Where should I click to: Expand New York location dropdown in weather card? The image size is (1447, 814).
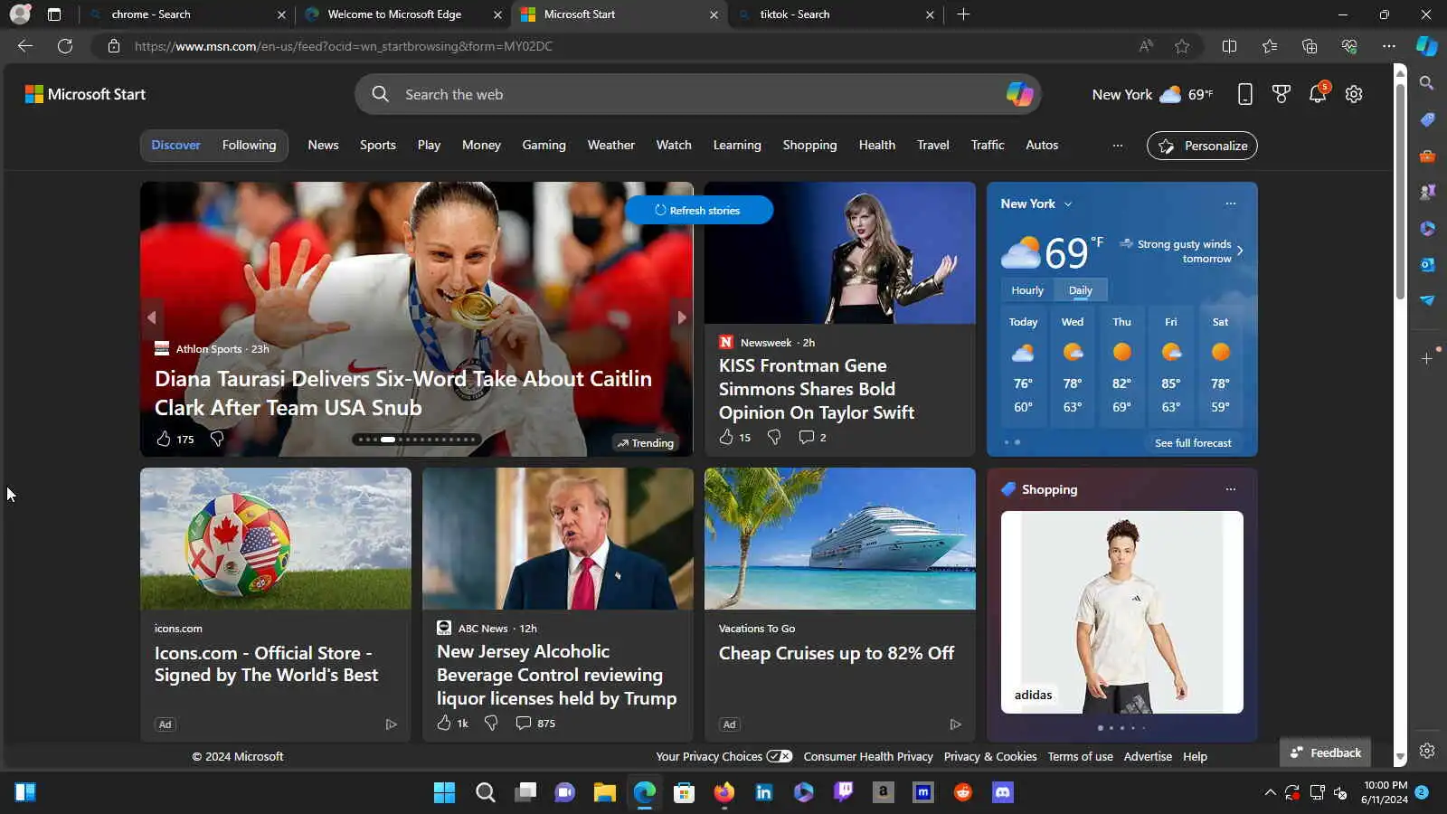[x=1068, y=204]
